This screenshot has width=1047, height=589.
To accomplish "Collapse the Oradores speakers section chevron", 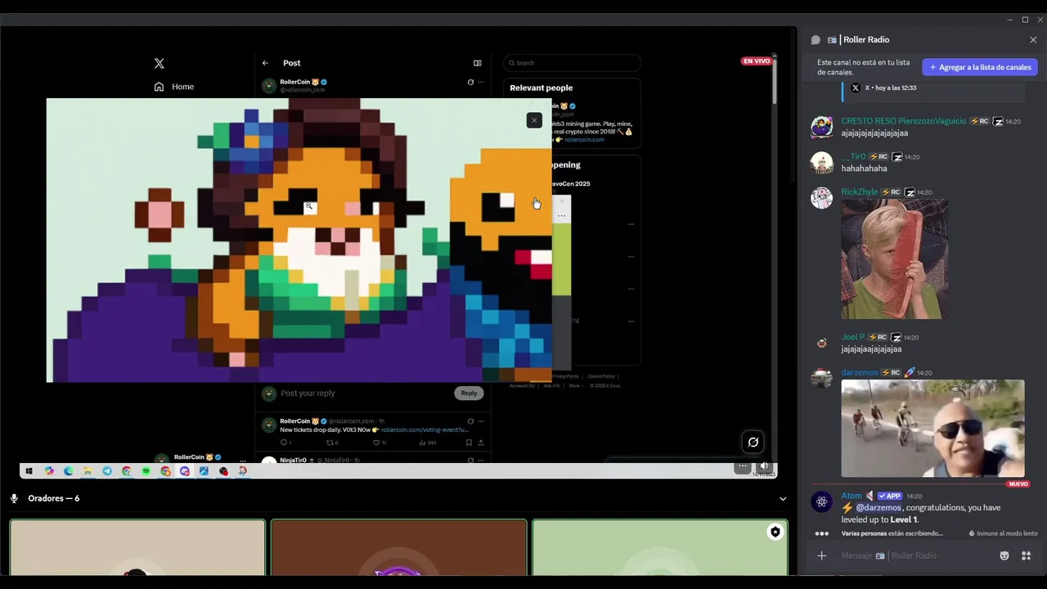I will (783, 498).
